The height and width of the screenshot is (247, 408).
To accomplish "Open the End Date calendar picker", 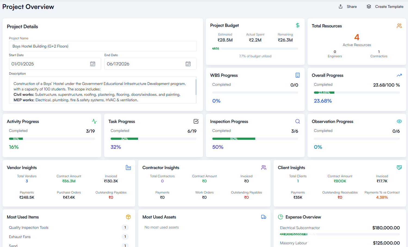I will (188, 64).
